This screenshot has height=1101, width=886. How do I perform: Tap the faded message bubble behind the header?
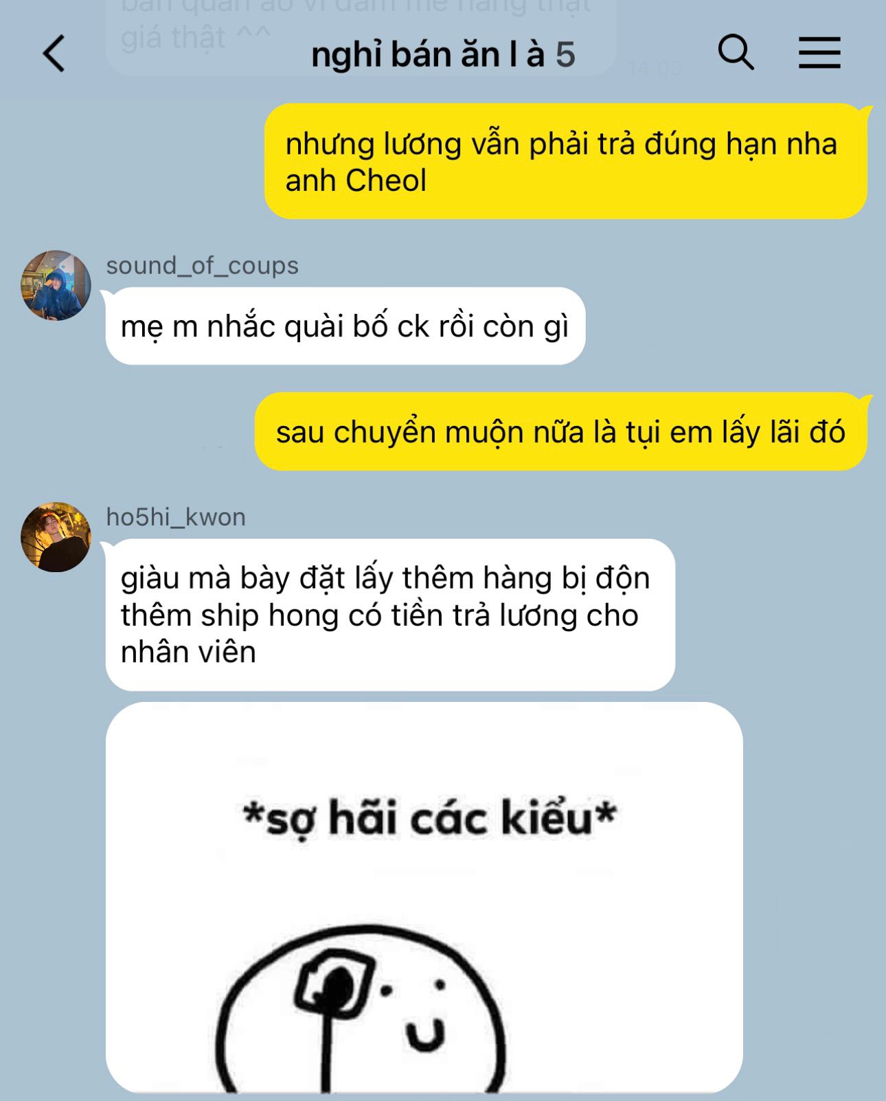coord(361,34)
